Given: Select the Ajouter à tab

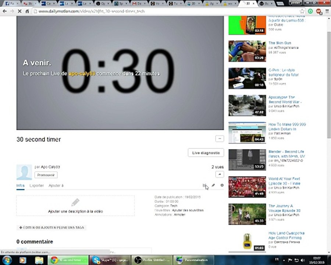Looking at the screenshot, I should (x=56, y=185).
